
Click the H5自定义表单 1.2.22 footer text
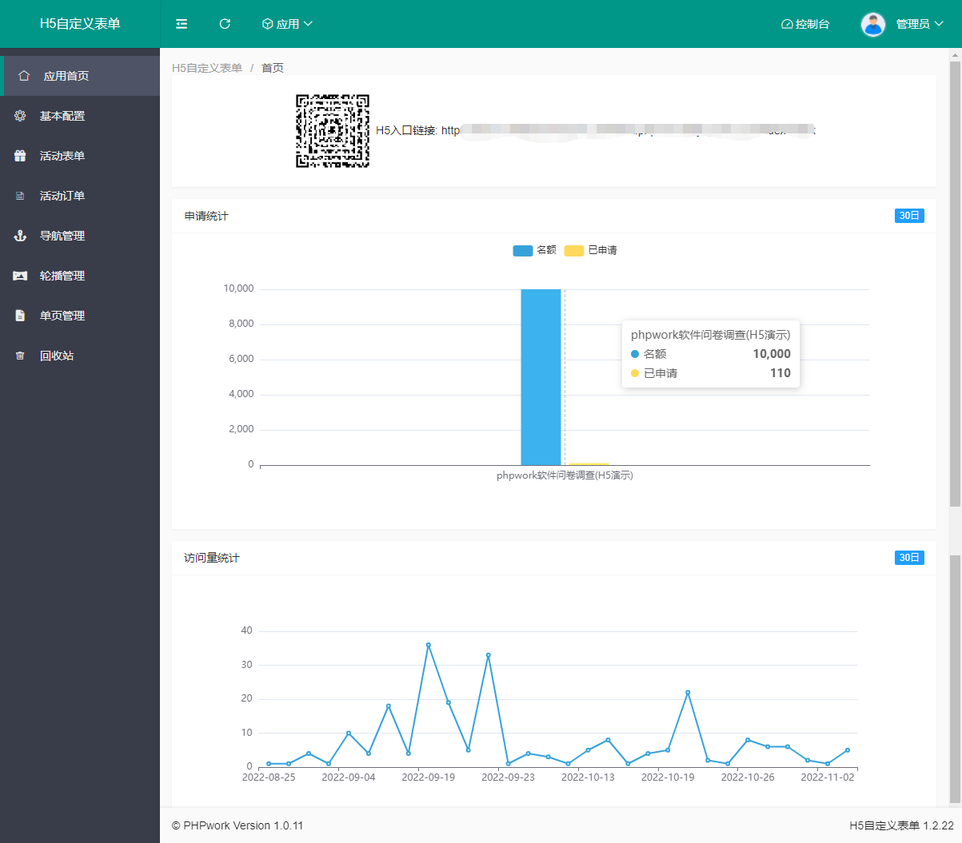[901, 825]
